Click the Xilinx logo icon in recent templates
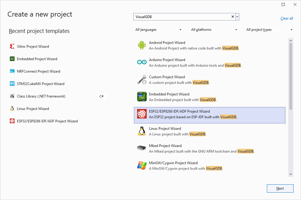This screenshot has height=200, width=301. (x=12, y=46)
